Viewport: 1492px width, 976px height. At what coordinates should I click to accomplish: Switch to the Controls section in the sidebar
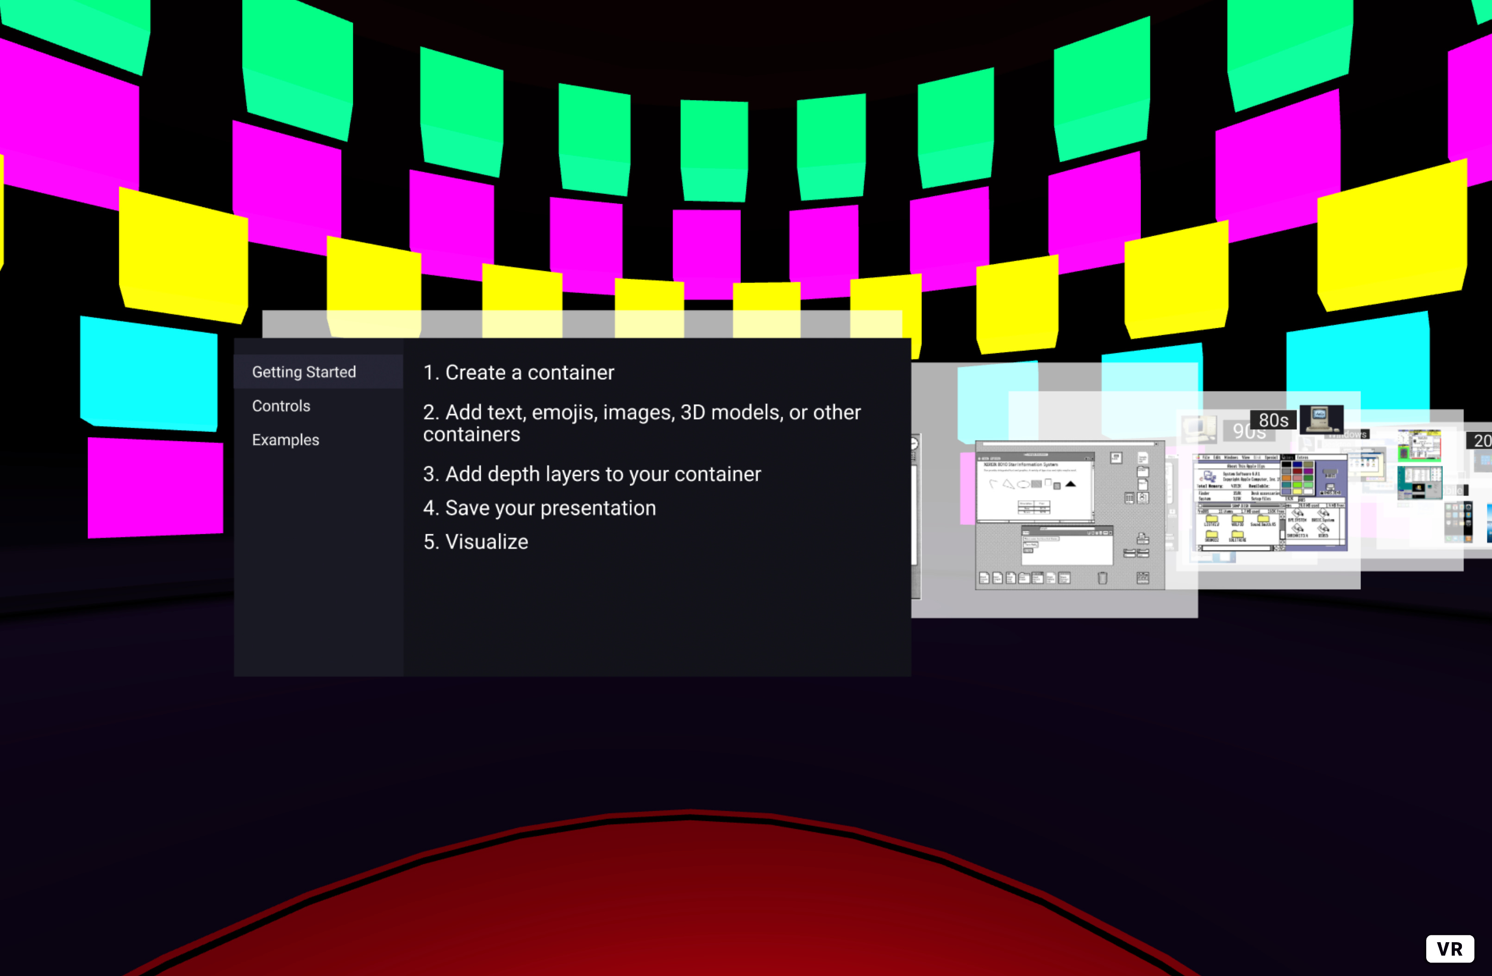pyautogui.click(x=281, y=406)
